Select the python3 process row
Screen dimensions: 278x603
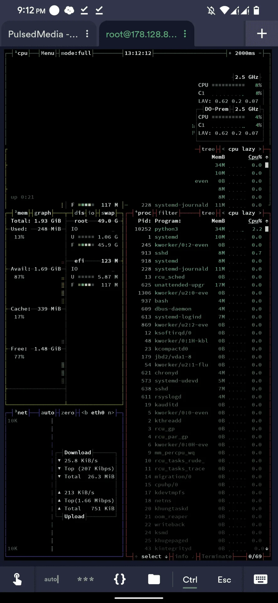[x=198, y=229]
